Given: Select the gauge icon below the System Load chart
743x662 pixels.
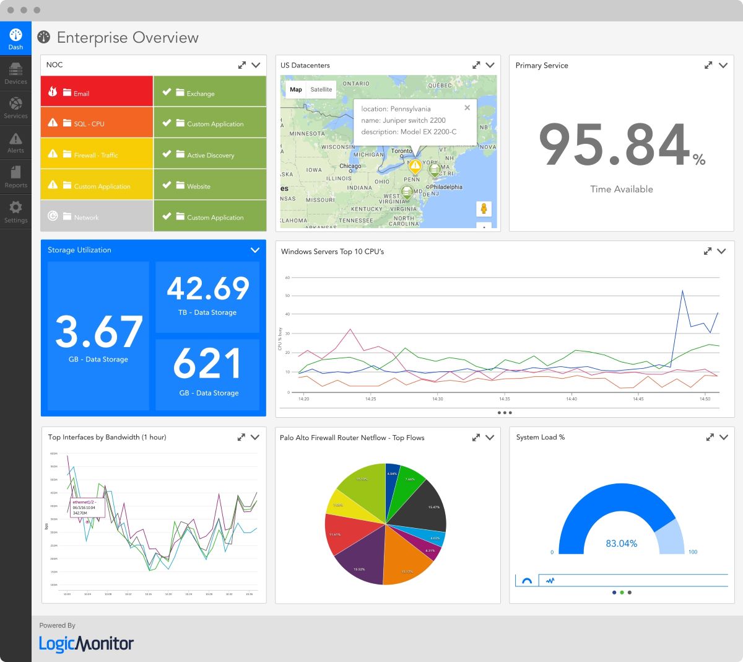Looking at the screenshot, I should tap(526, 579).
